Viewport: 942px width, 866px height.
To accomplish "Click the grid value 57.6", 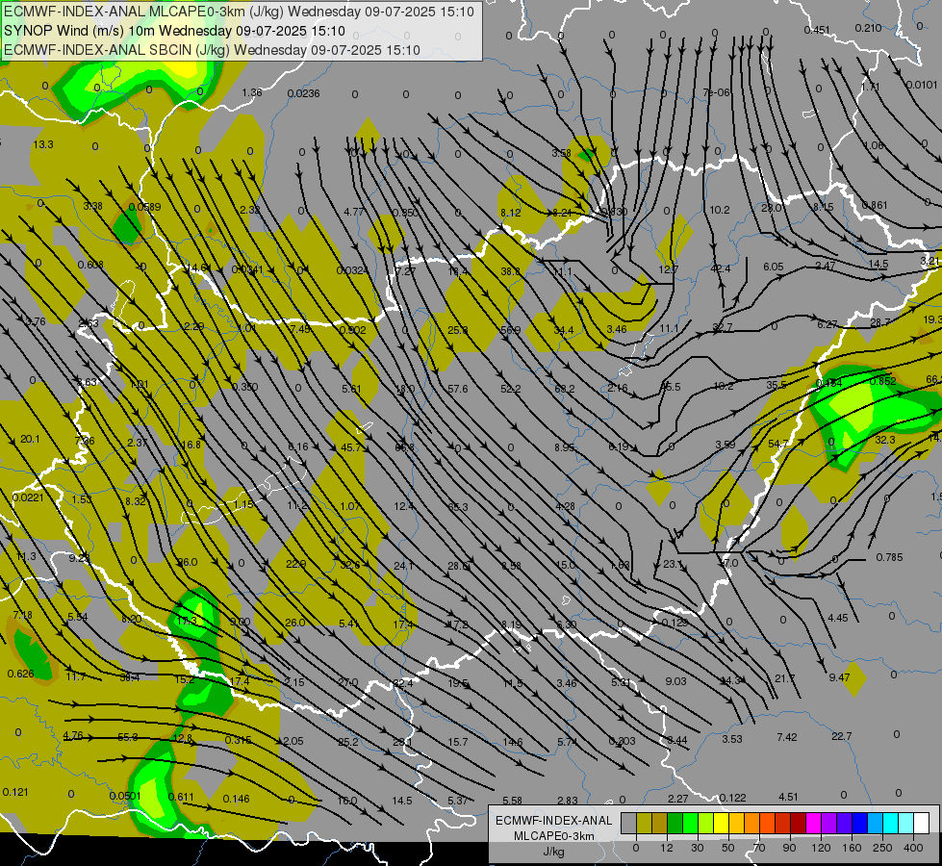I will click(x=458, y=390).
